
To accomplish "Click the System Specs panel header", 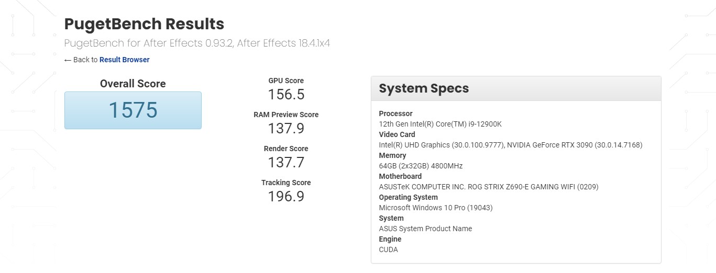I will (x=516, y=88).
